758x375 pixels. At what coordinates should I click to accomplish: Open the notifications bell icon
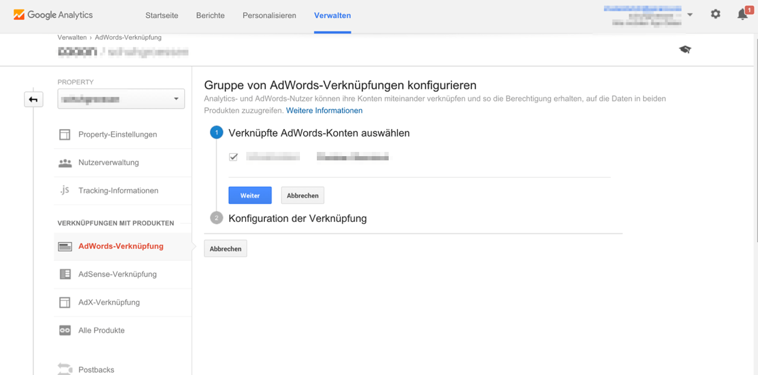click(743, 14)
